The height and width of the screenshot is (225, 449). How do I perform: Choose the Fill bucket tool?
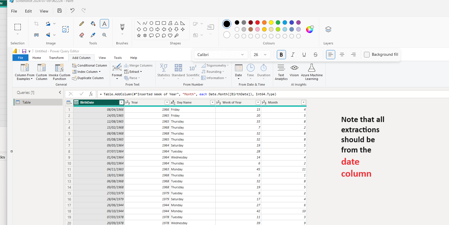[x=93, y=24]
